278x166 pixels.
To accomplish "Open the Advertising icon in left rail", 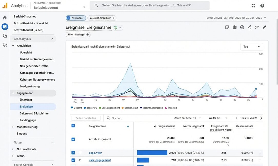I will point(5,45).
